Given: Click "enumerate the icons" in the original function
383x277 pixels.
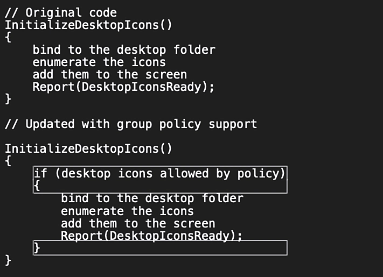Looking at the screenshot, I should pos(99,62).
